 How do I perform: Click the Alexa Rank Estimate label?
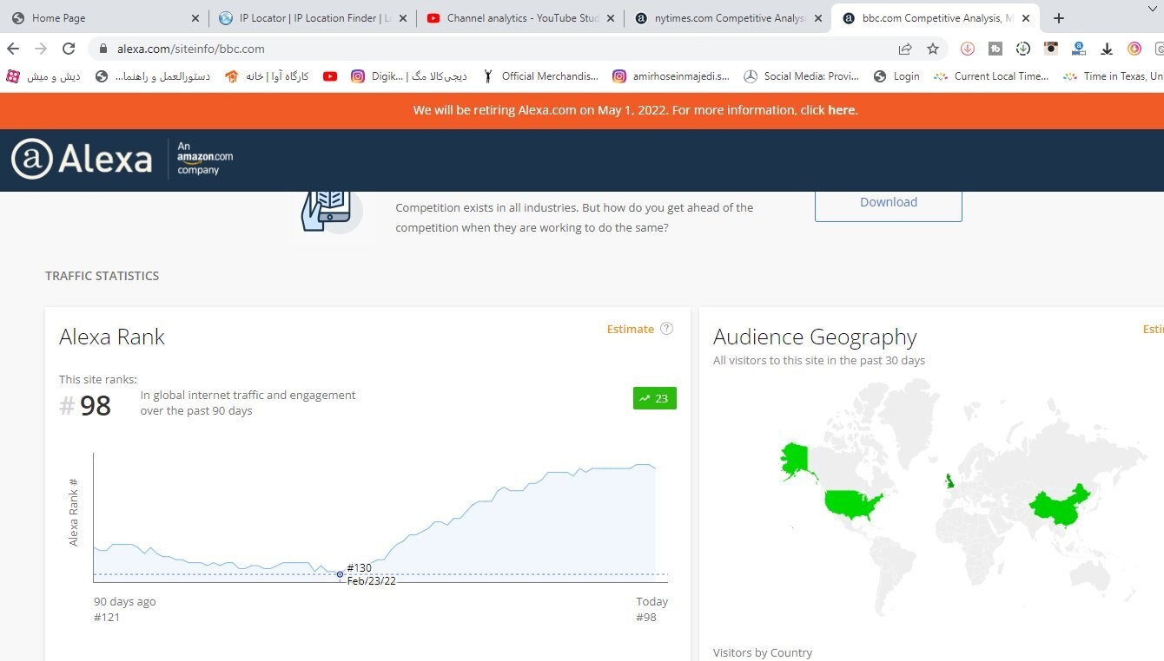tap(631, 329)
